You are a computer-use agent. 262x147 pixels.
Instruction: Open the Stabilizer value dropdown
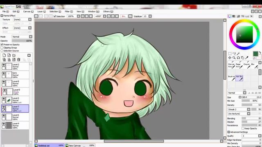[150, 16]
